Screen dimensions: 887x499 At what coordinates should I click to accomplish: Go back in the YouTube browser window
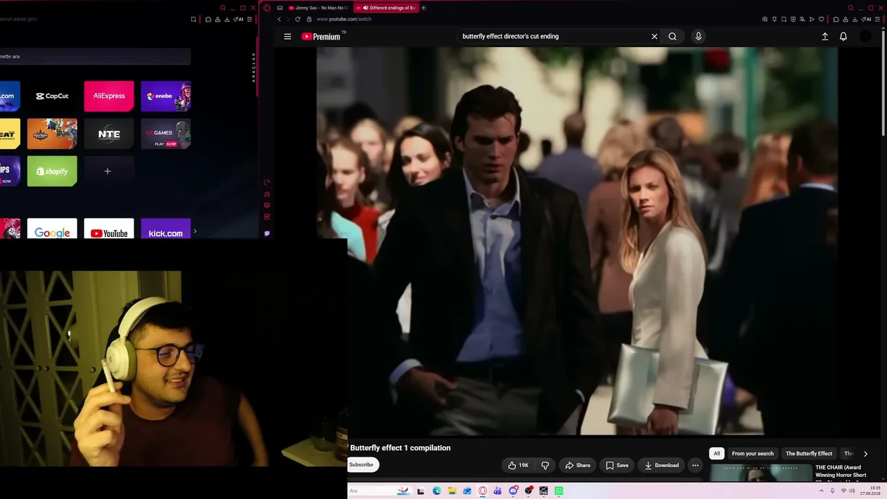point(279,19)
